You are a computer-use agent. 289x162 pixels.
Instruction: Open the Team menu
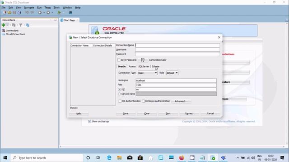tap(47, 8)
